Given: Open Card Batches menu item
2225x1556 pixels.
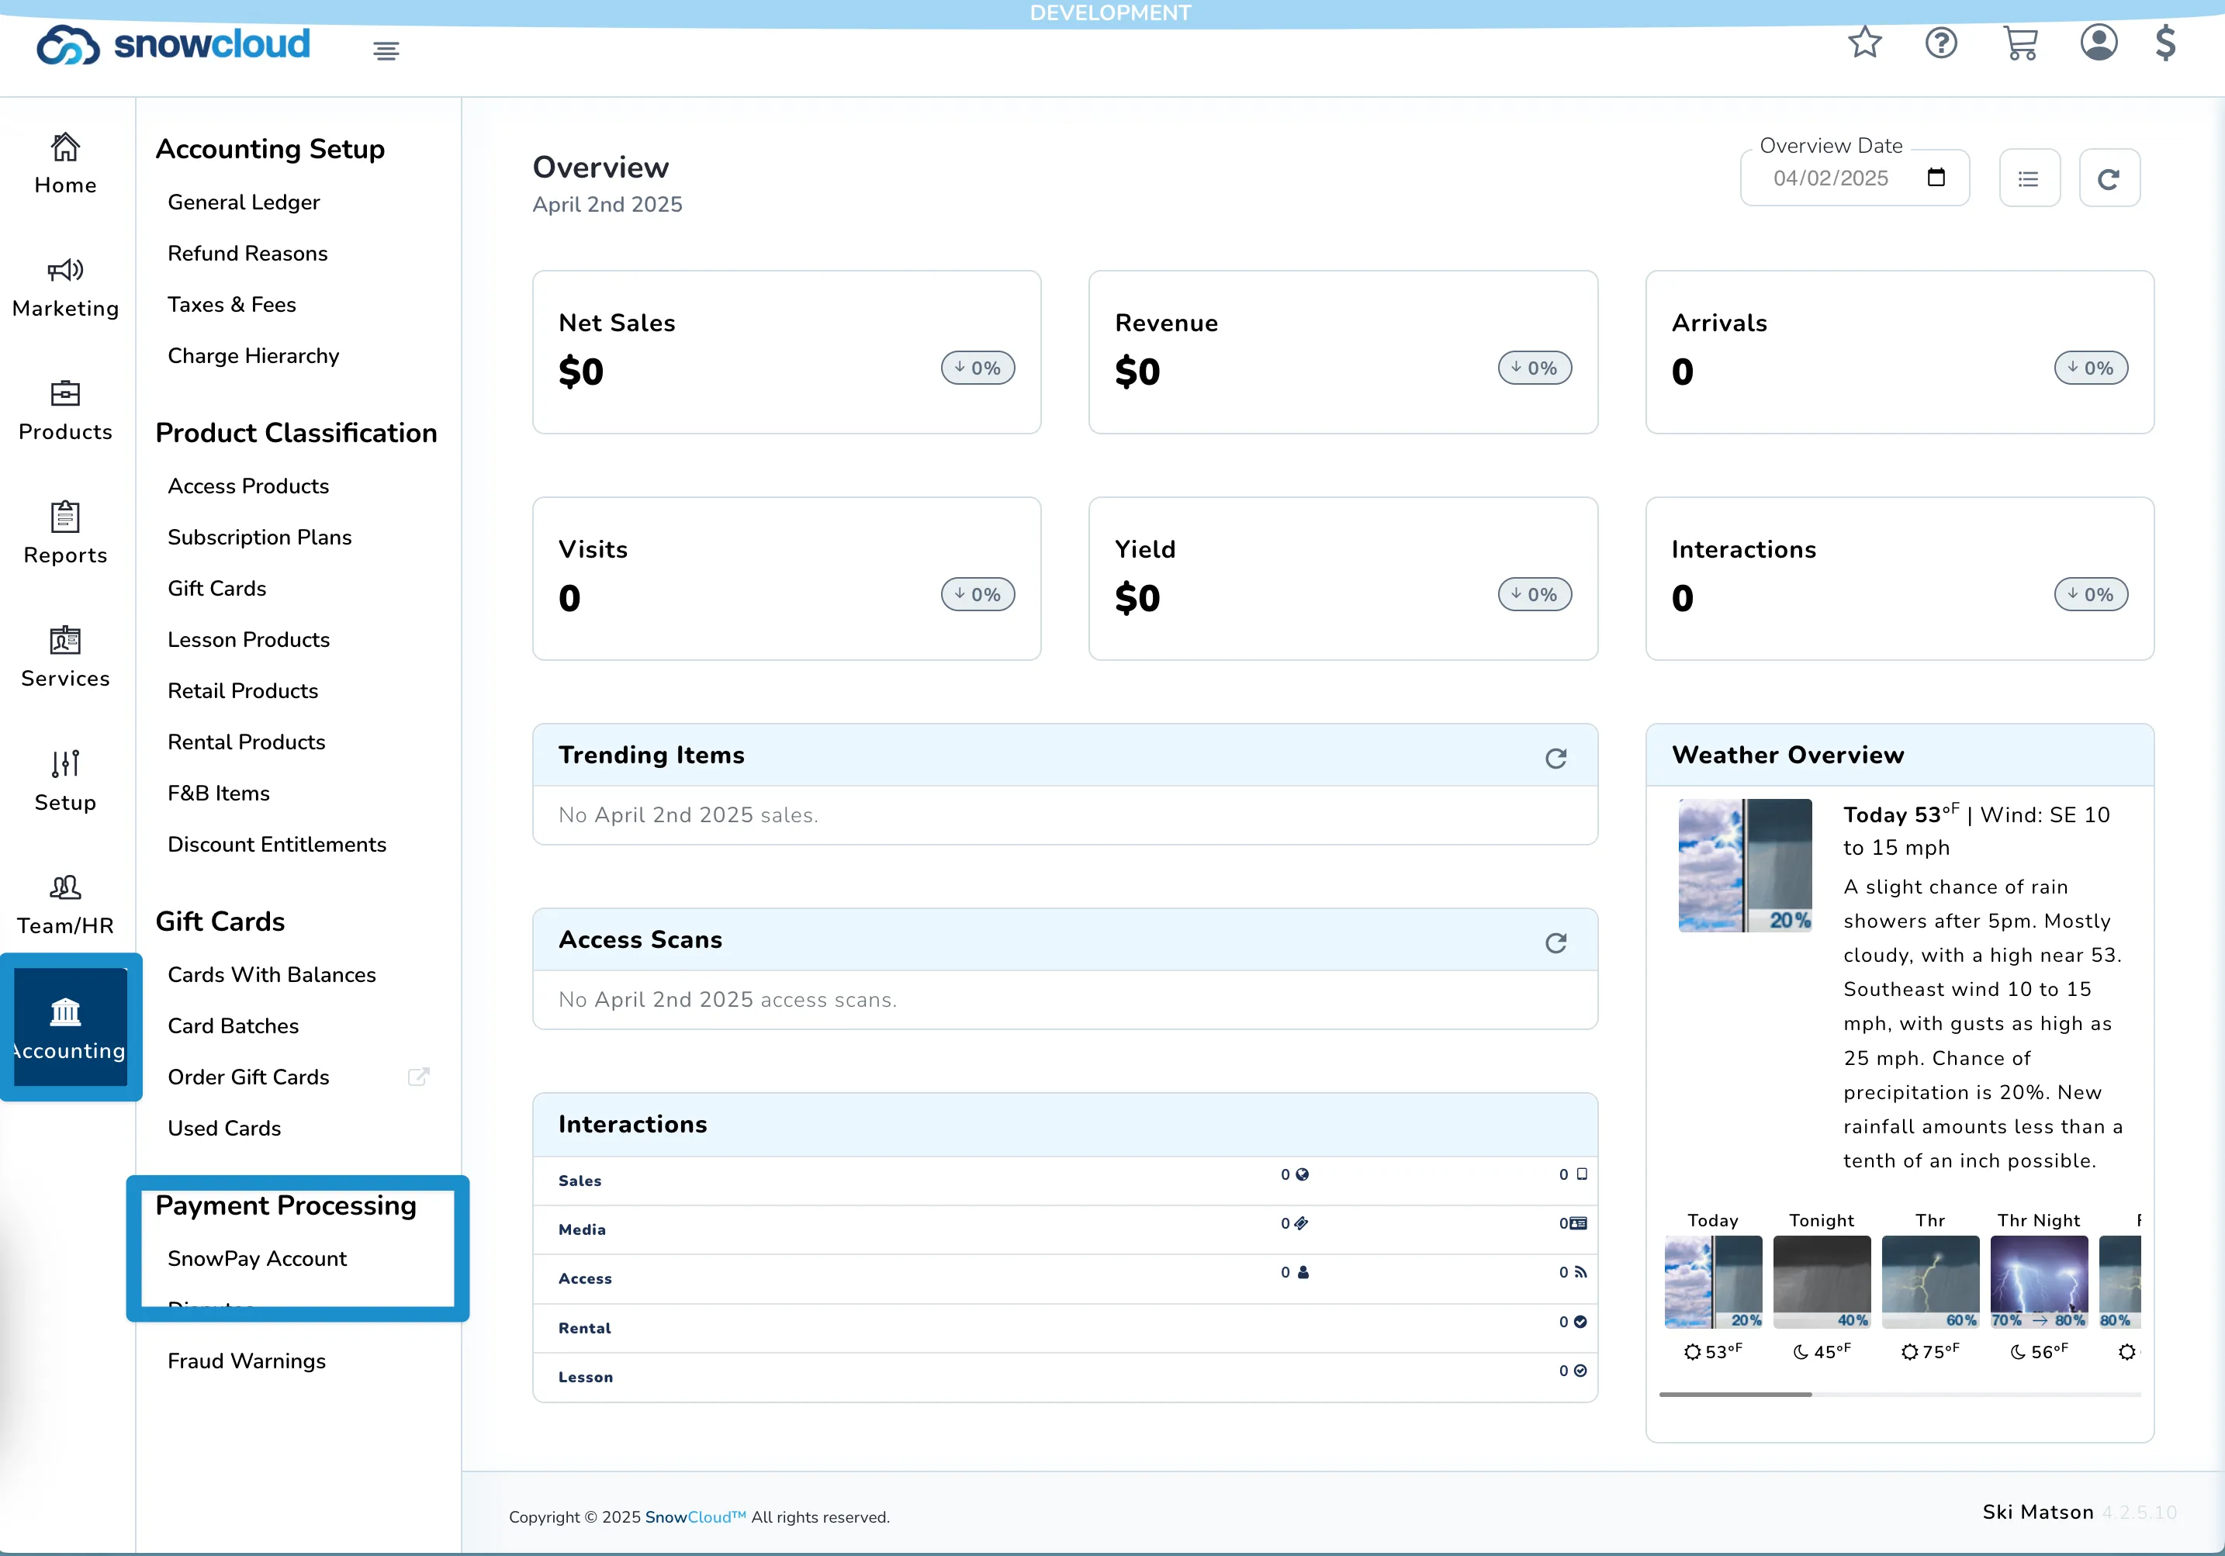Looking at the screenshot, I should tap(233, 1027).
